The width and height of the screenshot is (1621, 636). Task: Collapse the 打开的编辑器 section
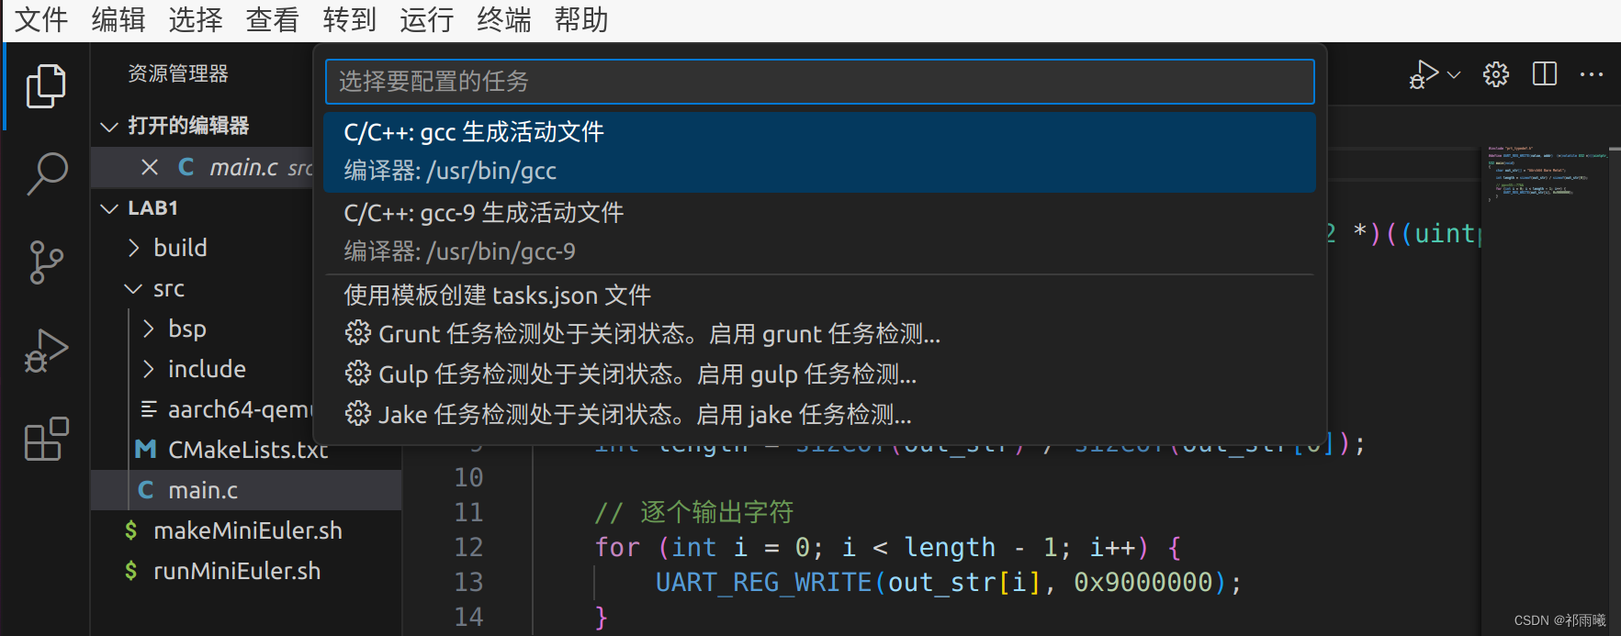109,127
